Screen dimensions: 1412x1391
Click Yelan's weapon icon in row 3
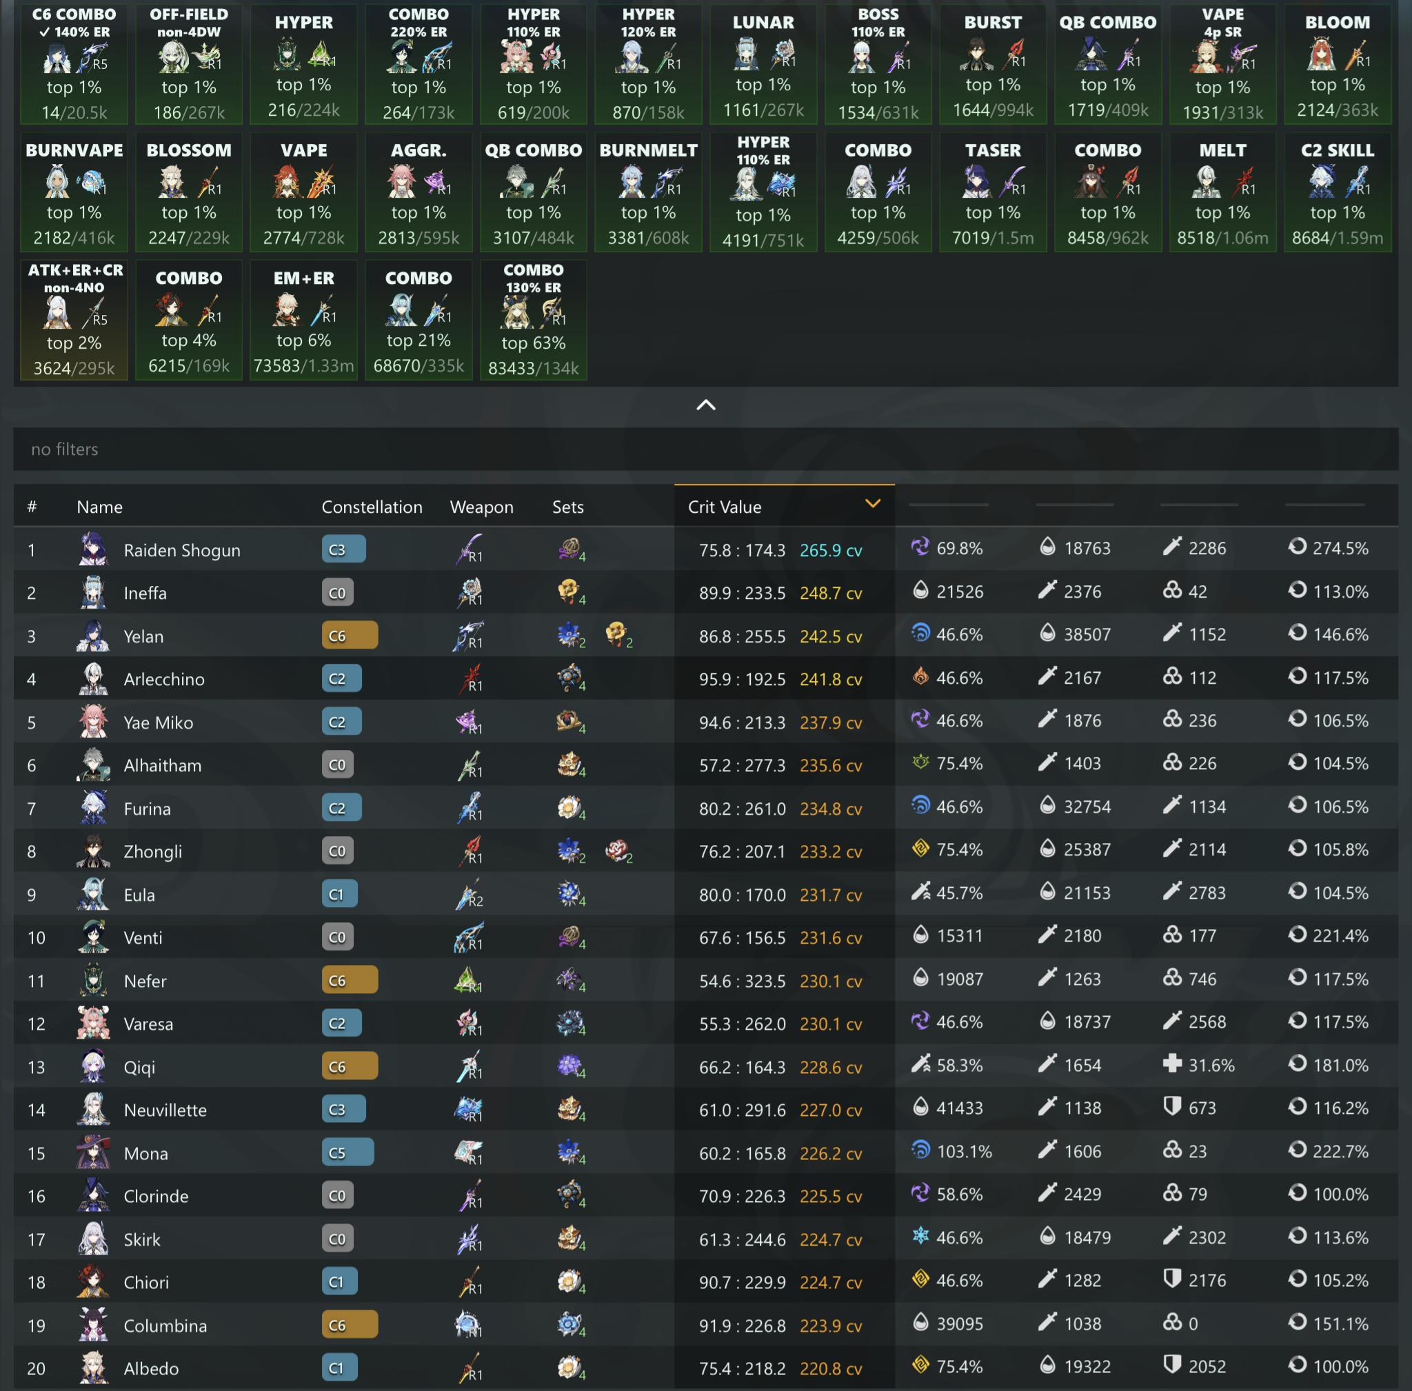(468, 636)
